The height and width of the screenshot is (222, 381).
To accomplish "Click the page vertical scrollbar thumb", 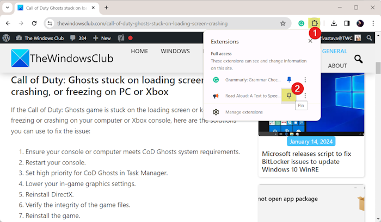I will (x=378, y=68).
